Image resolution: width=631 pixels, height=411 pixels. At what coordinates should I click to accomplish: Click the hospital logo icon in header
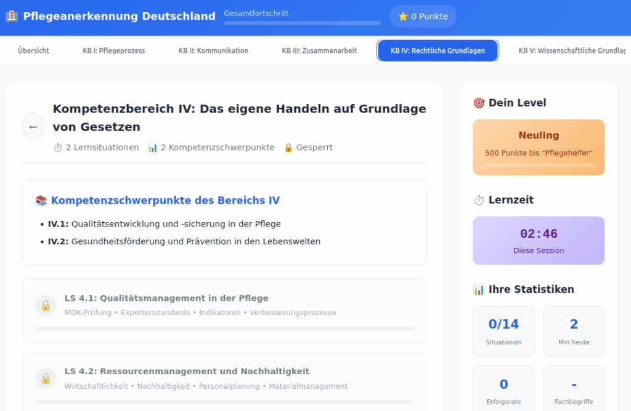12,16
